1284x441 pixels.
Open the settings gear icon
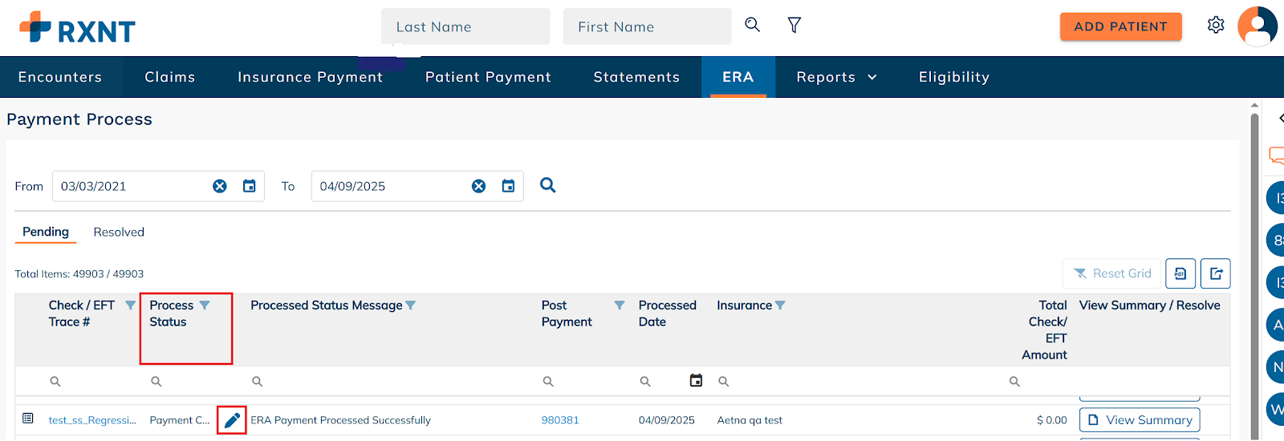coord(1216,26)
